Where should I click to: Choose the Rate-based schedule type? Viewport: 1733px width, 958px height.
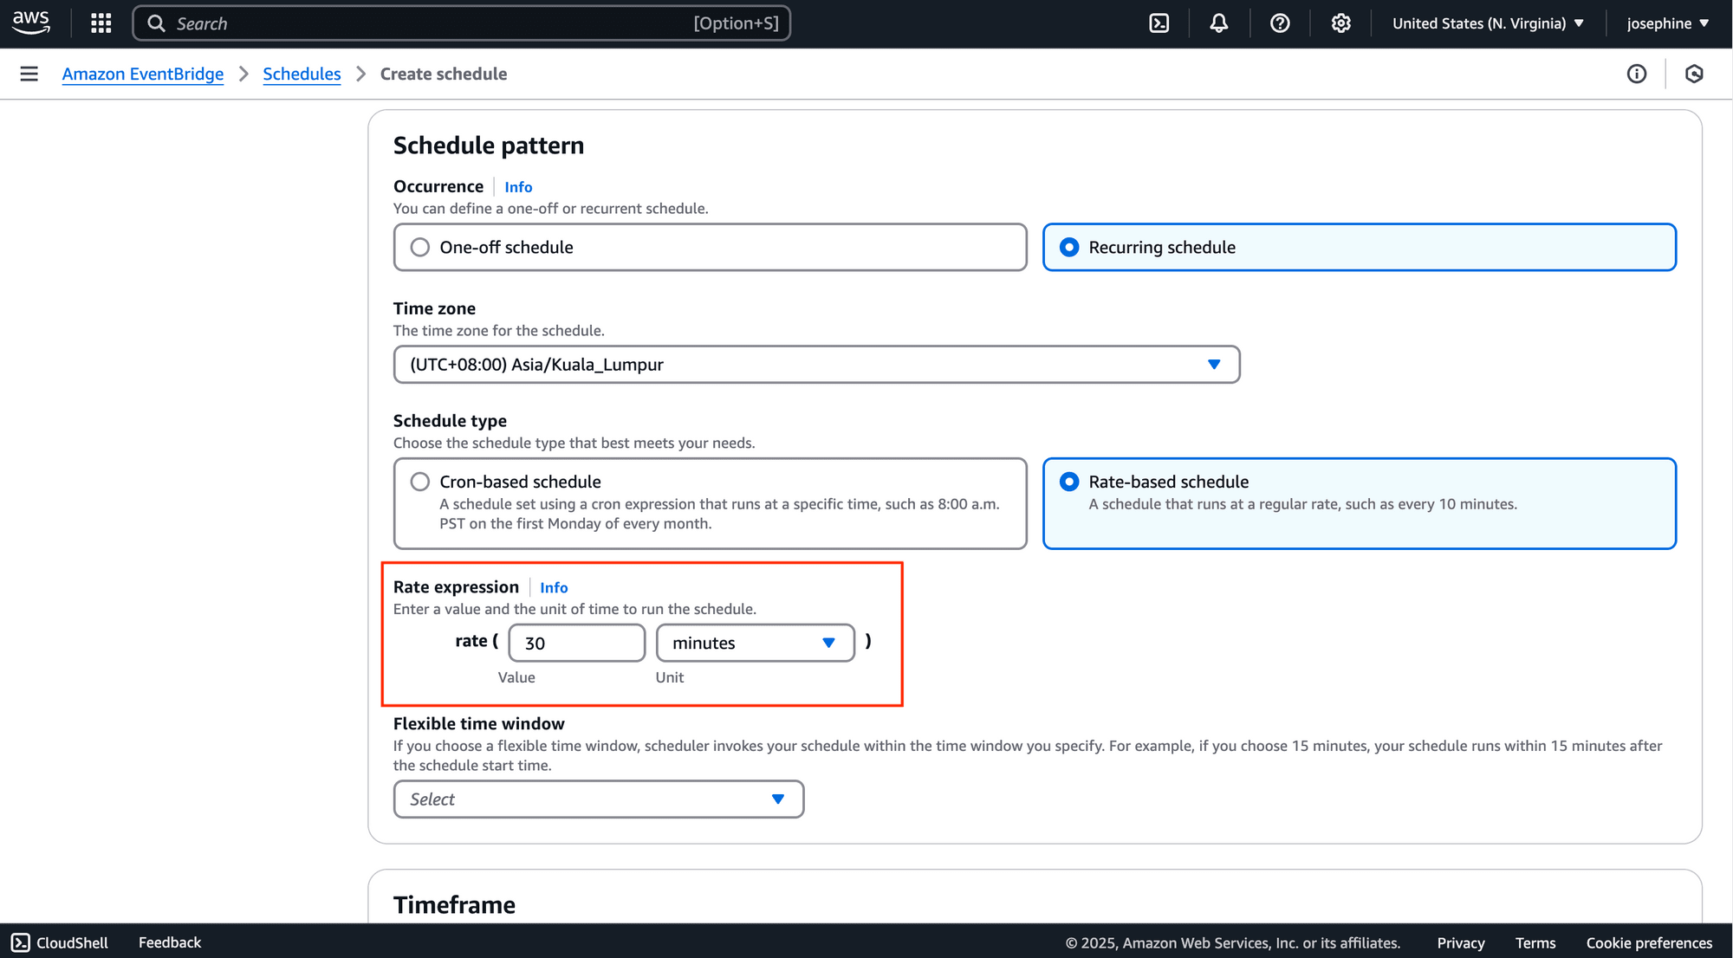click(x=1359, y=503)
